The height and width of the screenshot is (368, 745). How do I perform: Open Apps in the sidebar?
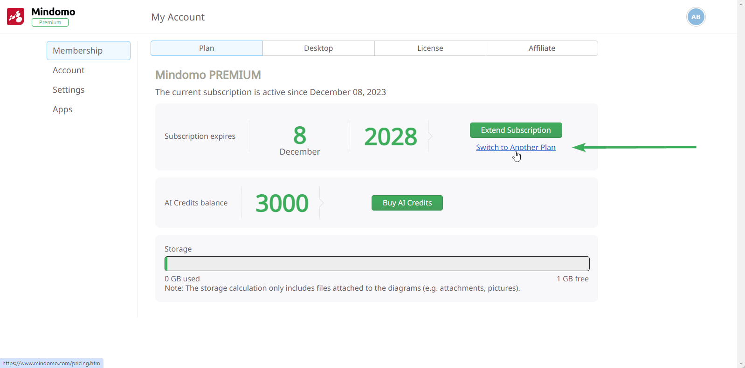point(62,109)
